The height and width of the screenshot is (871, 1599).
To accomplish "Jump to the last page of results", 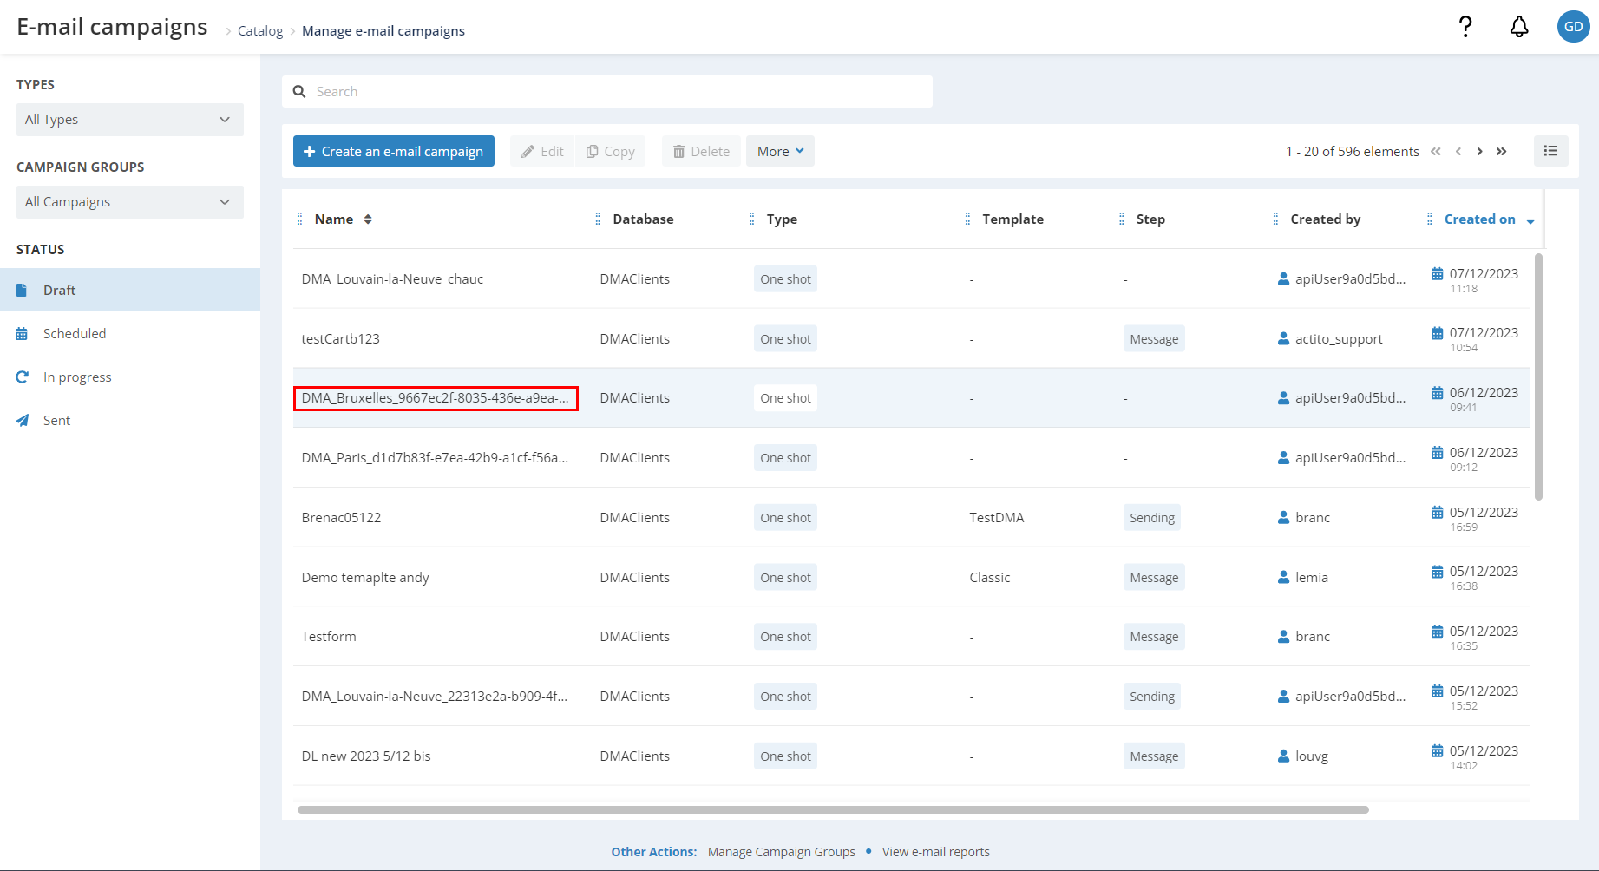I will point(1502,151).
